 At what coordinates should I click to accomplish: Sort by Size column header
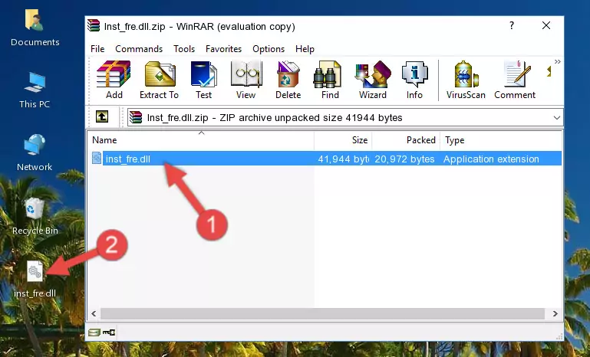point(343,140)
